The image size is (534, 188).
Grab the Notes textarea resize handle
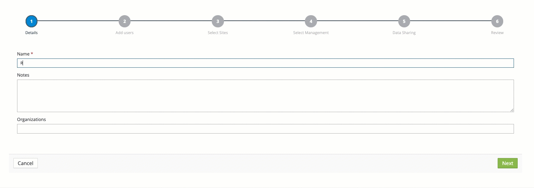[512, 110]
